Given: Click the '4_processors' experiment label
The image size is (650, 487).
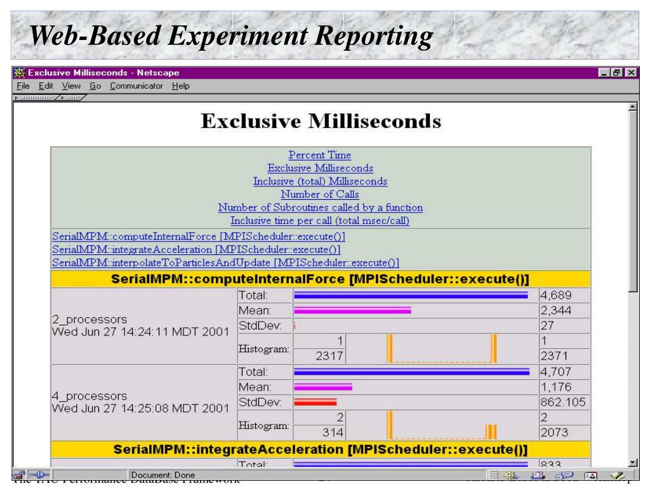Looking at the screenshot, I should click(90, 396).
